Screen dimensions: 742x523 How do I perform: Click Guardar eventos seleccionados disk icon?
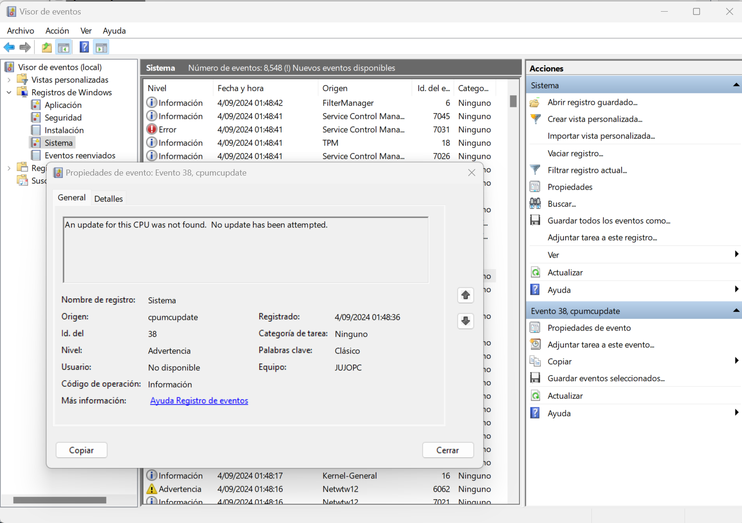(535, 378)
